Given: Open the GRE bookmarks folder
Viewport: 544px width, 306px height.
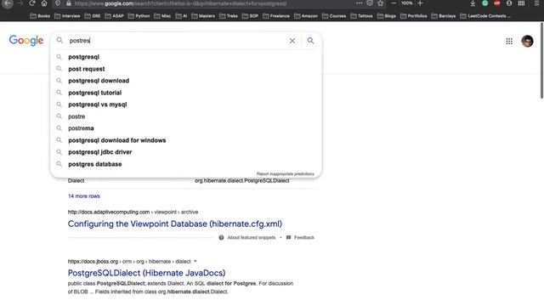Looking at the screenshot, I should click(93, 16).
